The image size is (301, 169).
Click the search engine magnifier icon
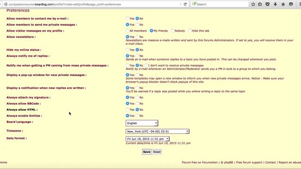coord(194,4)
